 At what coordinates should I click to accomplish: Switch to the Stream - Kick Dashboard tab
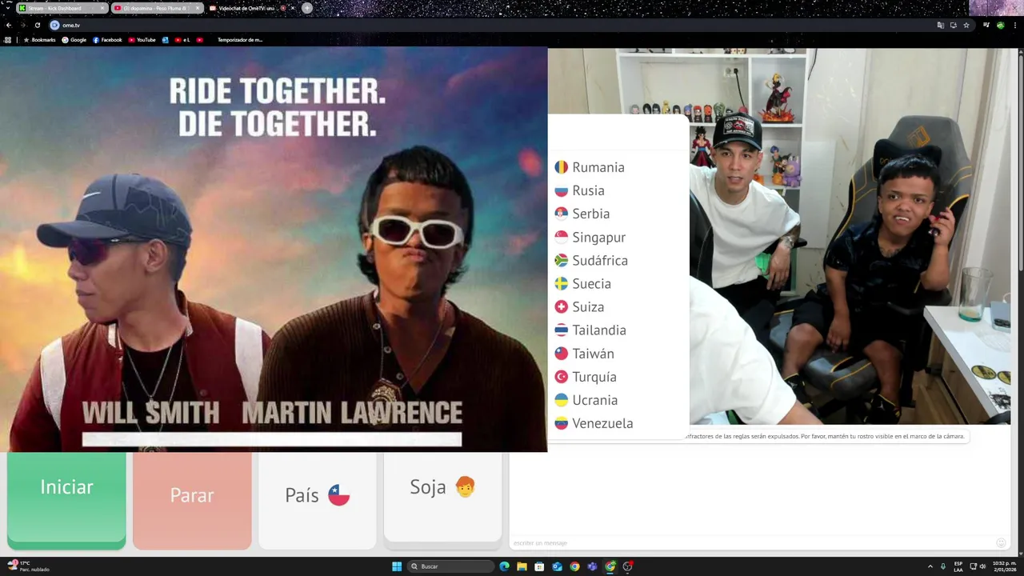61,8
